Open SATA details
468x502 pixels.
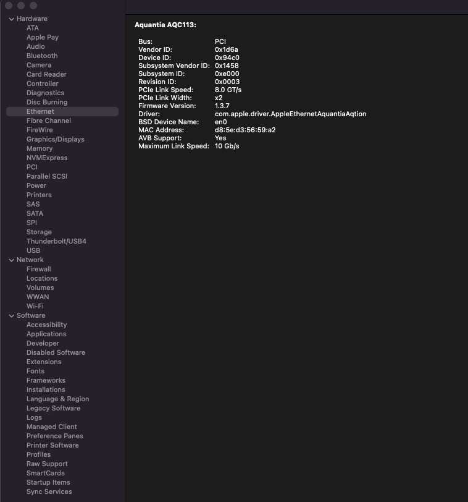pyautogui.click(x=35, y=214)
